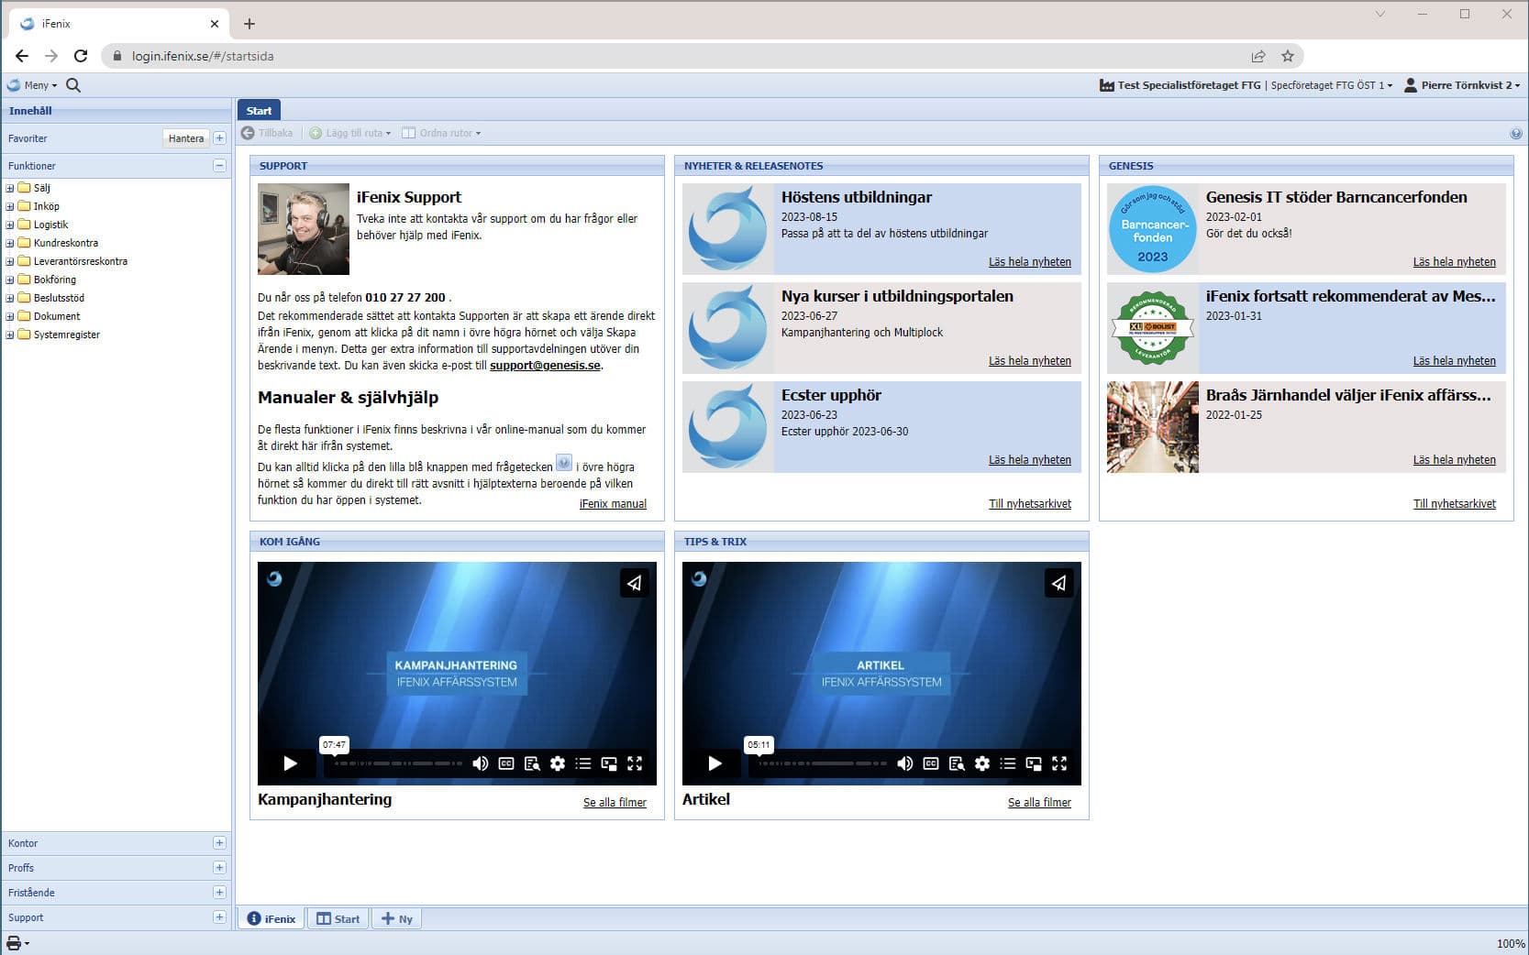
Task: Open settings gear on Artikel video
Action: [982, 763]
